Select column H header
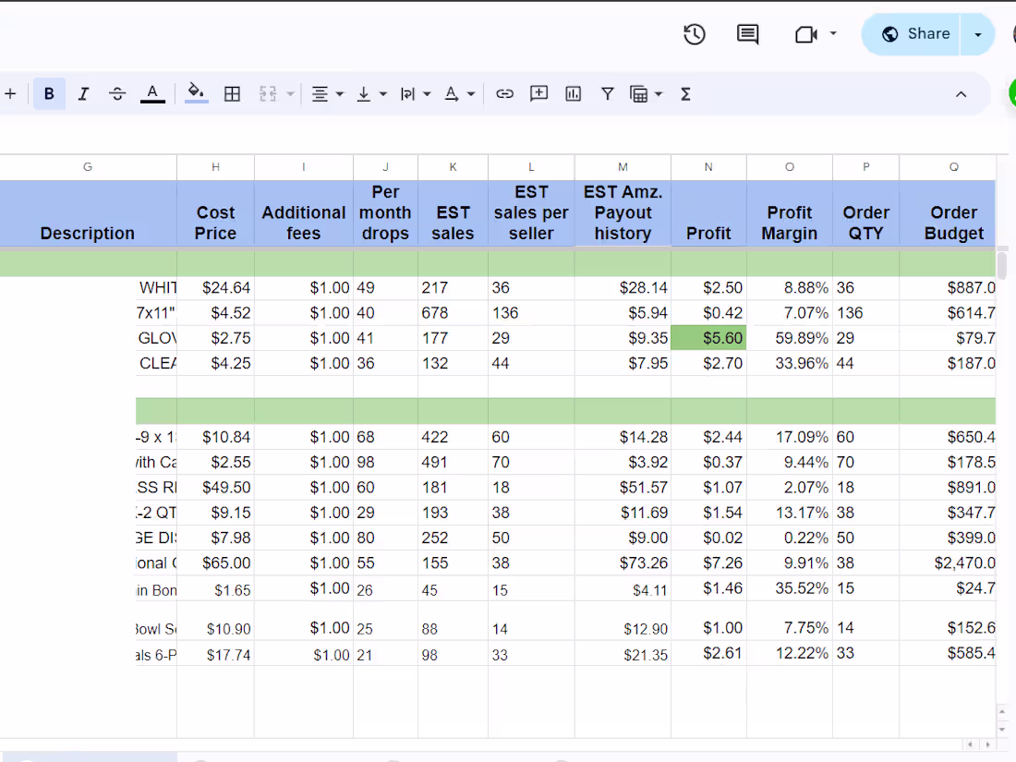 pyautogui.click(x=215, y=167)
